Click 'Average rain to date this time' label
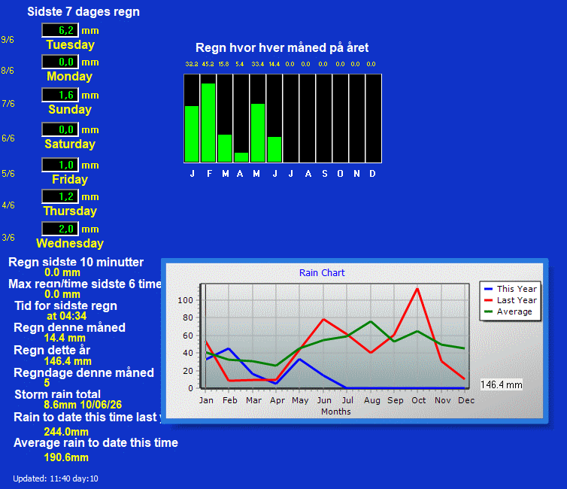Image resolution: width=567 pixels, height=489 pixels. (96, 442)
